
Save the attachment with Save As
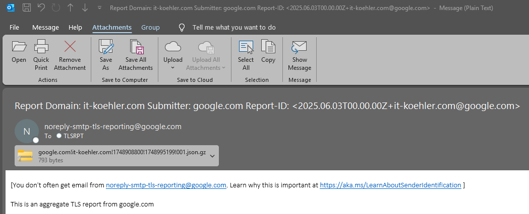(x=106, y=55)
